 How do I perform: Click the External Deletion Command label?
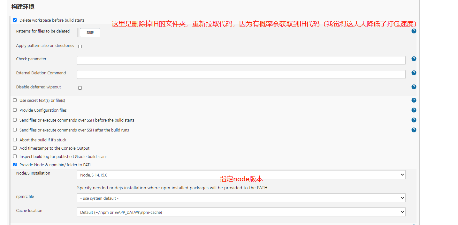[x=41, y=73]
